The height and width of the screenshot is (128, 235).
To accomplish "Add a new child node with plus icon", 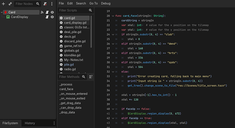I will point(3,4).
